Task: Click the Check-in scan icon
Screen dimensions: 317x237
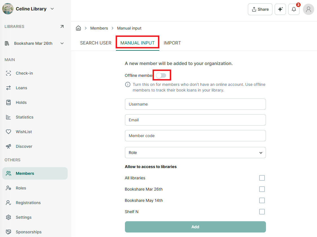Action: point(8,73)
